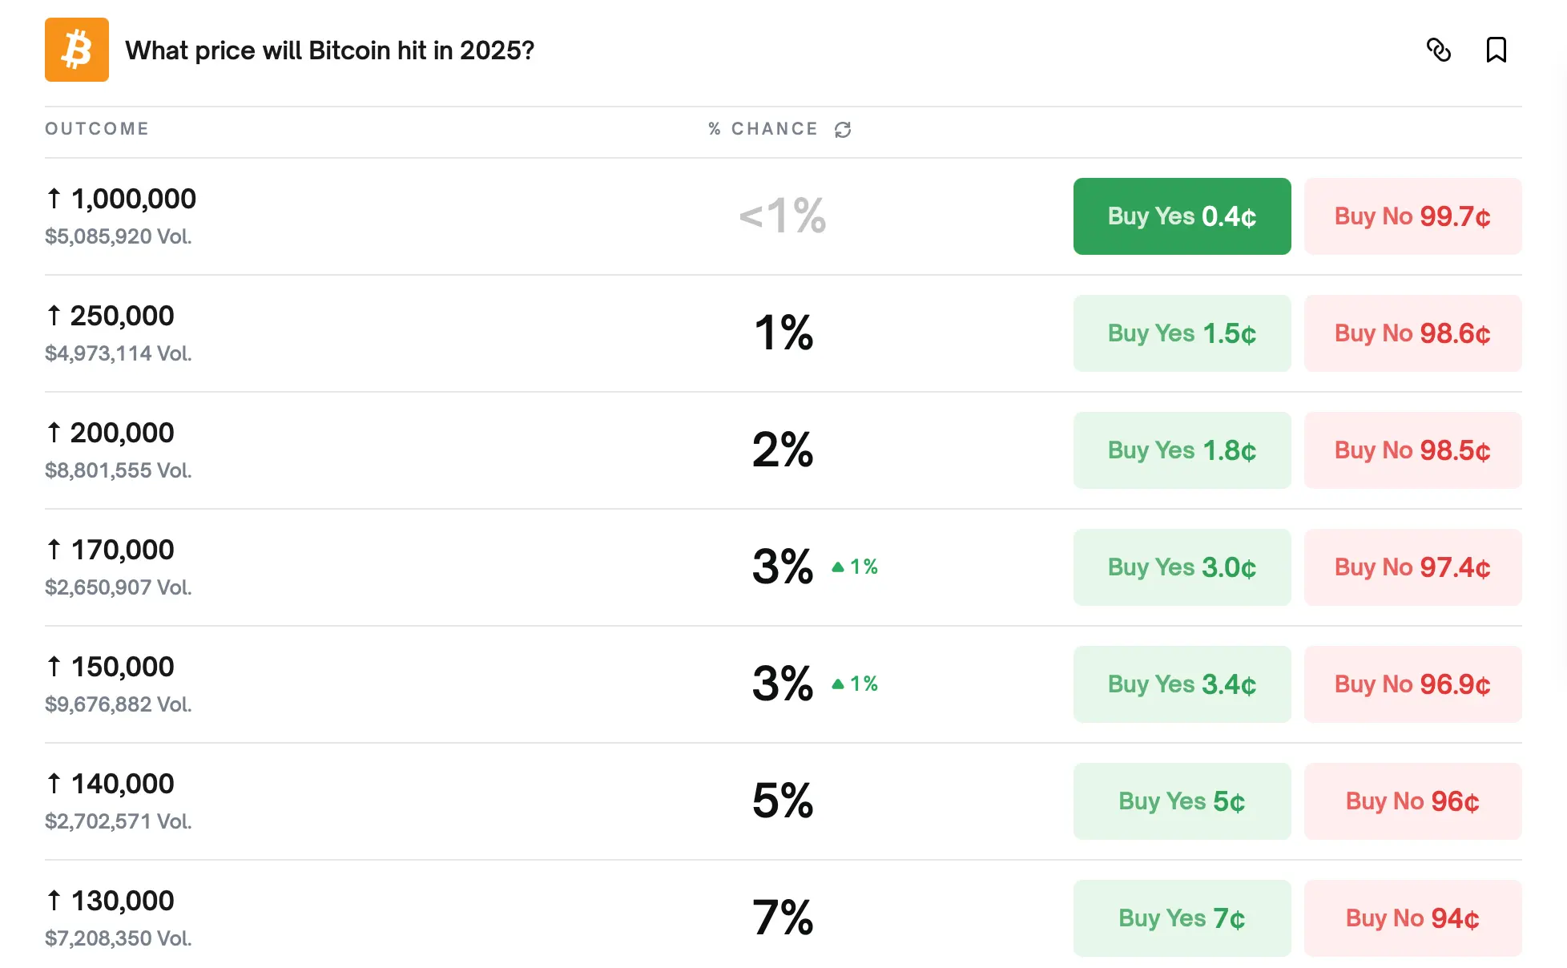Buy Yes at 3.0¢ for 170,000 outcome
The width and height of the screenshot is (1567, 968).
tap(1182, 567)
